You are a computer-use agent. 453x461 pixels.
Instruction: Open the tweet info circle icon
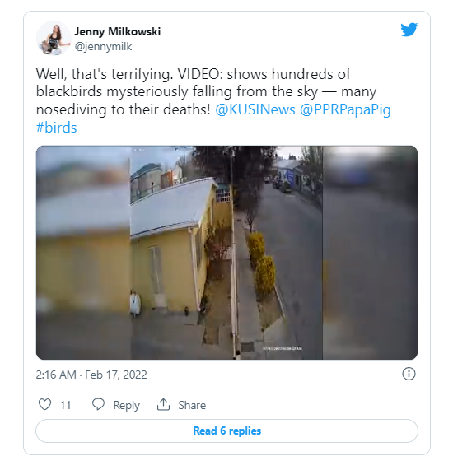[409, 374]
